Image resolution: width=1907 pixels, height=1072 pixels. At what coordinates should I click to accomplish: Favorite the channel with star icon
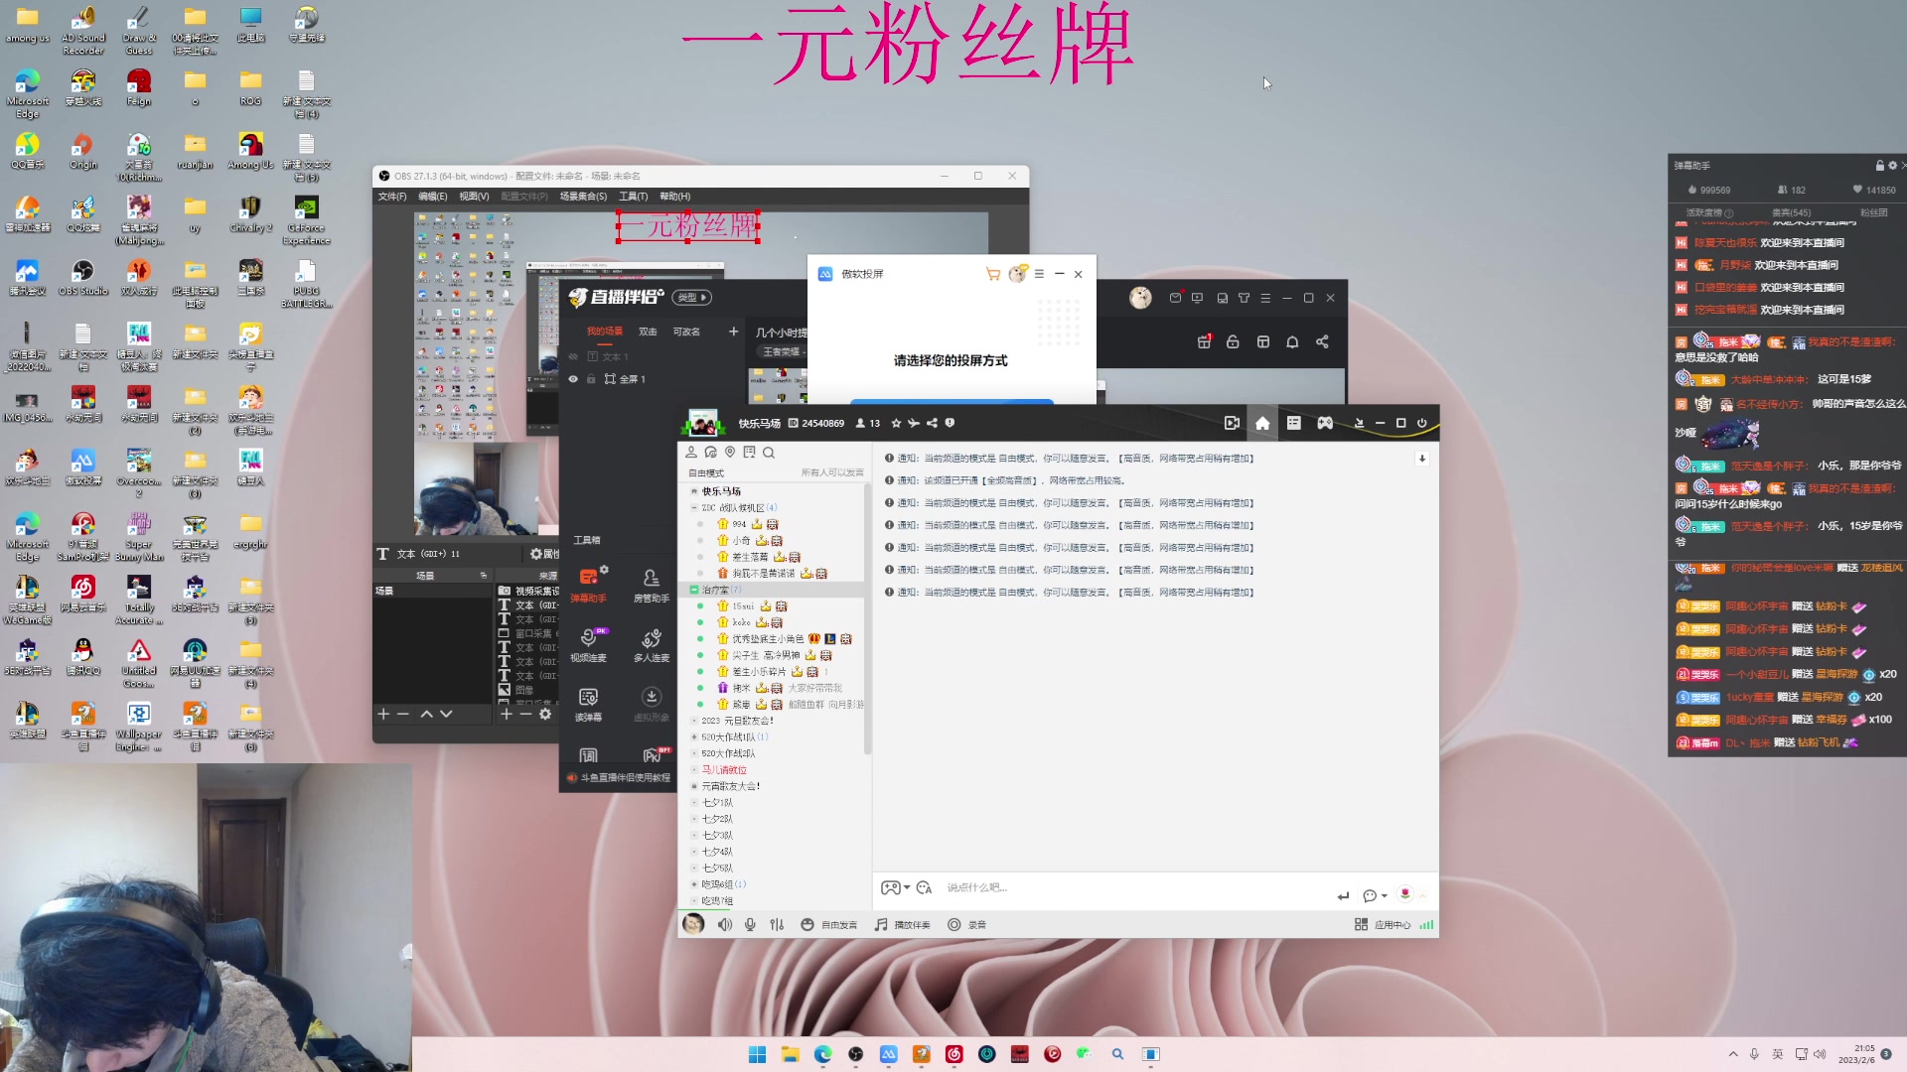click(896, 423)
